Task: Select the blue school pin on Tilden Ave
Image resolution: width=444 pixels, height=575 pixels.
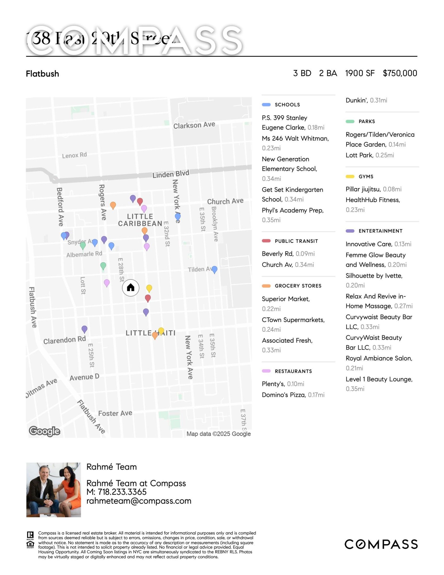Action: 214,269
